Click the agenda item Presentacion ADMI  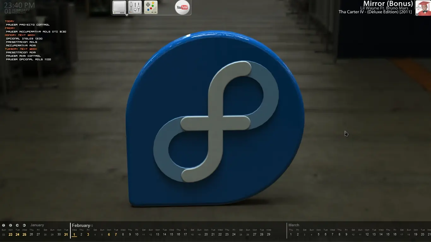pos(21,52)
